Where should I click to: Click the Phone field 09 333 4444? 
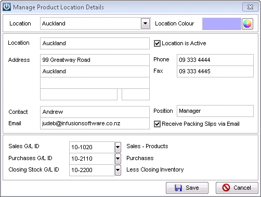(215, 60)
